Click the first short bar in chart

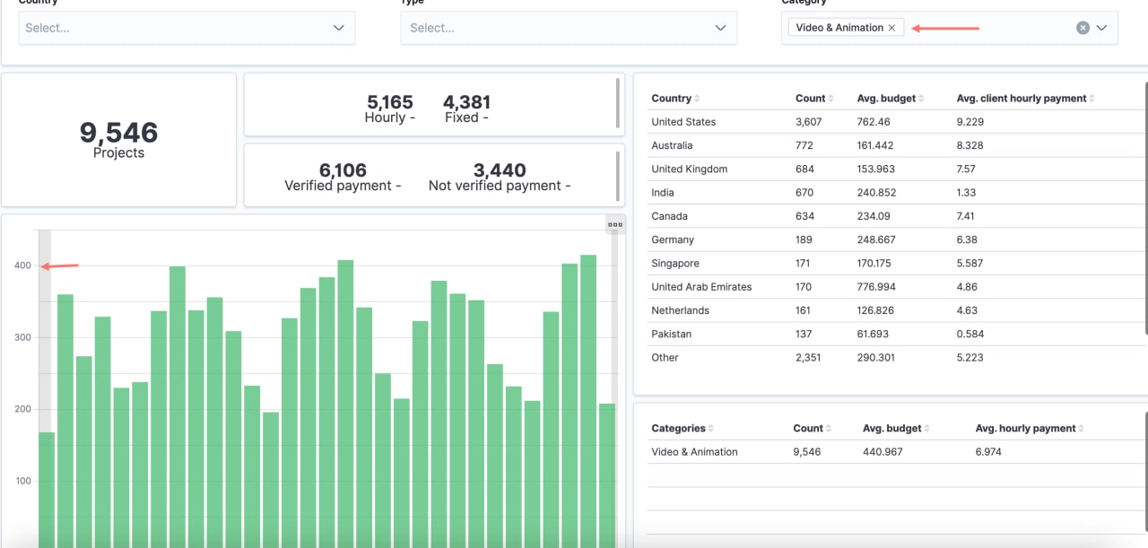pos(47,489)
